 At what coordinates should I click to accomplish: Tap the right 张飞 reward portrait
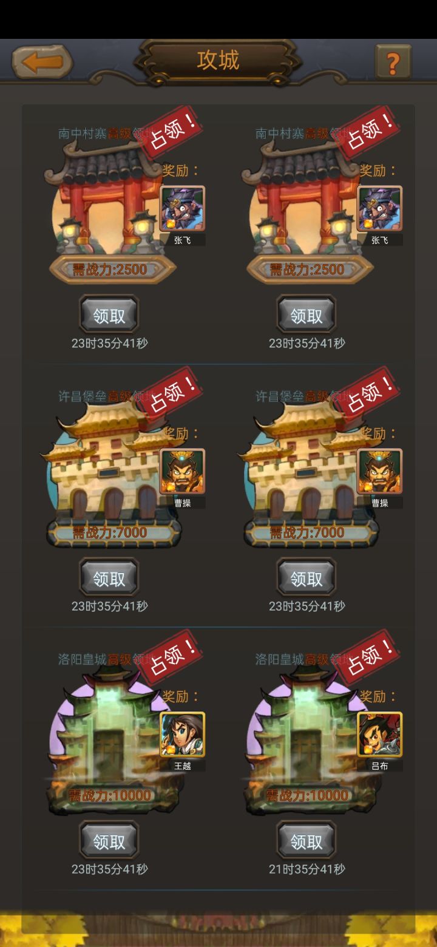[379, 209]
